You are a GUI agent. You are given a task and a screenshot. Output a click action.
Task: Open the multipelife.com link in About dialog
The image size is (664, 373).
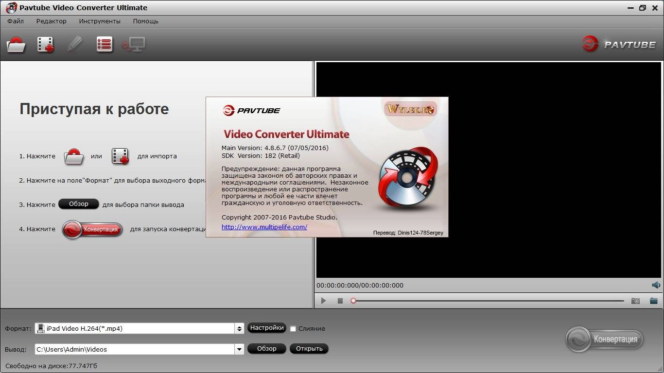264,227
